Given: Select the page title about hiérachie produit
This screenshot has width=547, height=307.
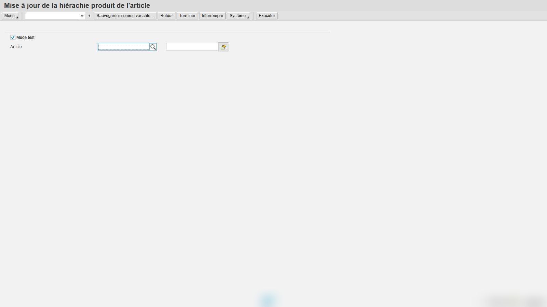Looking at the screenshot, I should click(x=77, y=5).
